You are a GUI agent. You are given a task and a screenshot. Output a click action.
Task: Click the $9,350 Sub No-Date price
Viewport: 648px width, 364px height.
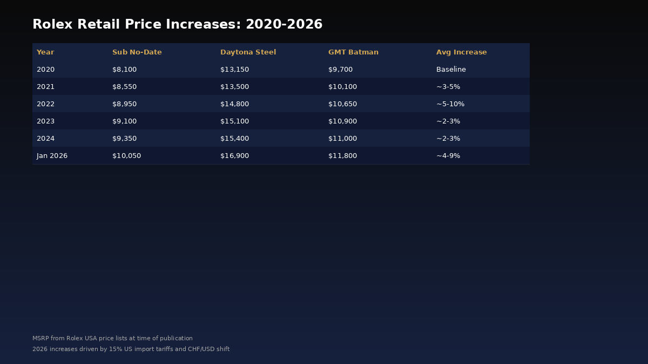tap(124, 139)
